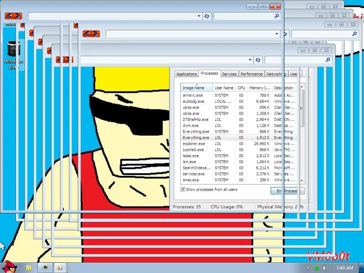Open address dropdown in the lowest toolbar
364x273 pixels.
[250, 60]
